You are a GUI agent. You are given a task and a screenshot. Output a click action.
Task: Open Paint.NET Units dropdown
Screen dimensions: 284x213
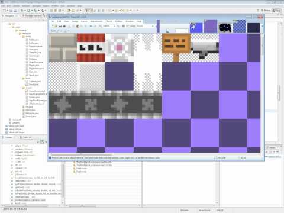146,26
